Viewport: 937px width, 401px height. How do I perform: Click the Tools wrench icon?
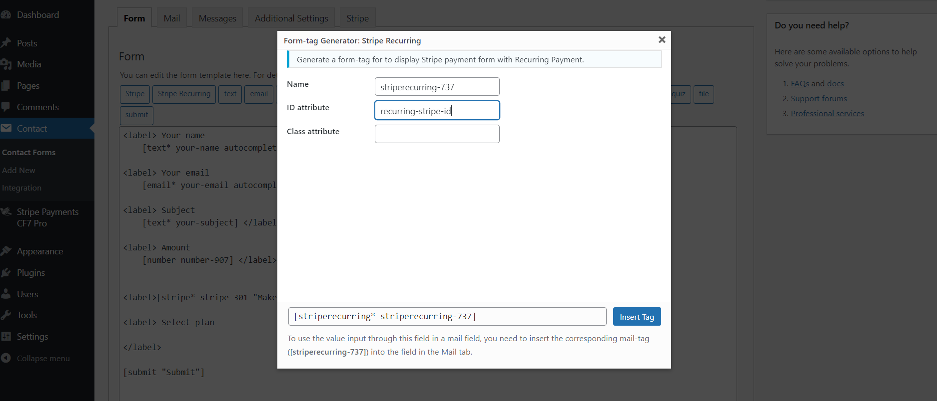[x=6, y=315]
